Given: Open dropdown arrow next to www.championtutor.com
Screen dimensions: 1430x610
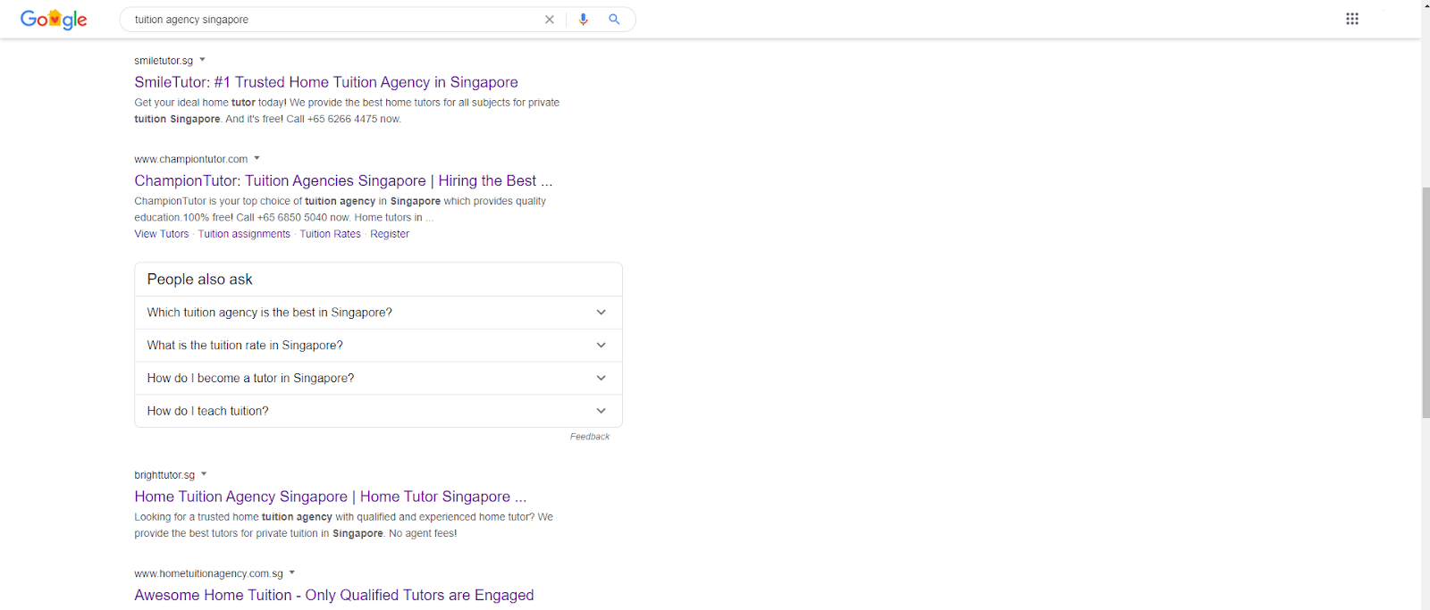Looking at the screenshot, I should coord(257,158).
